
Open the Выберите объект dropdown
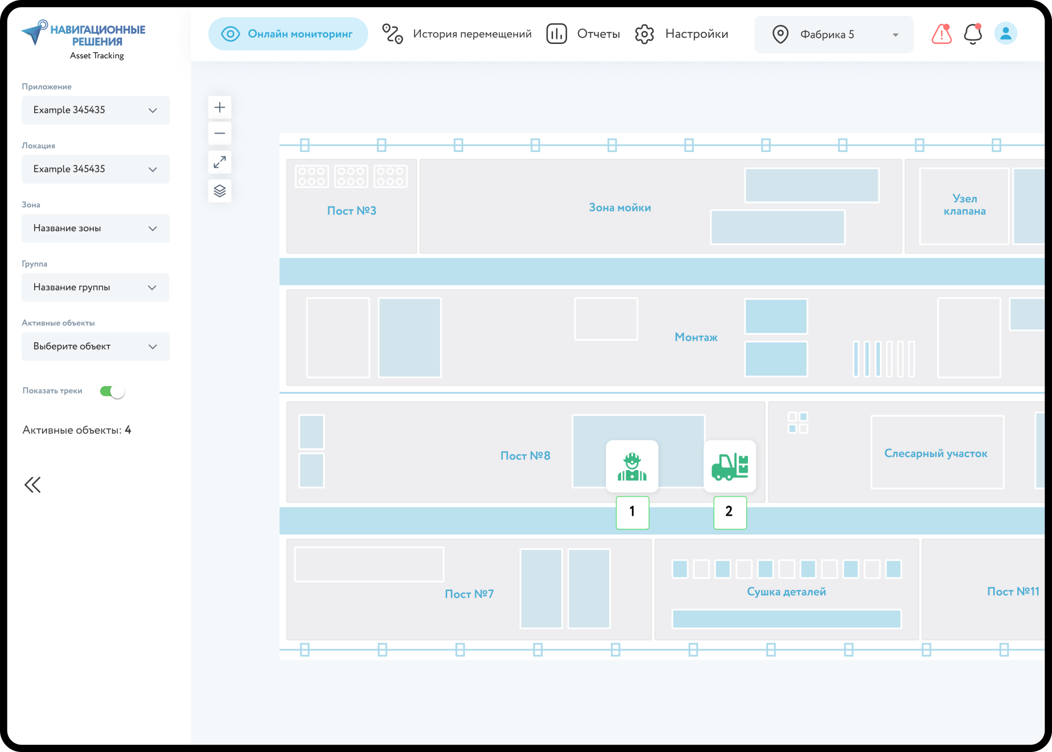point(95,346)
